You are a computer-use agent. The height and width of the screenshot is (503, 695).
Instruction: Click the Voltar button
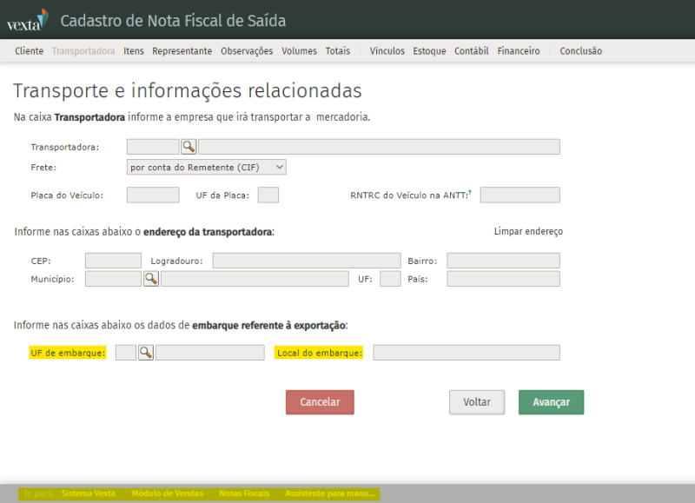477,402
